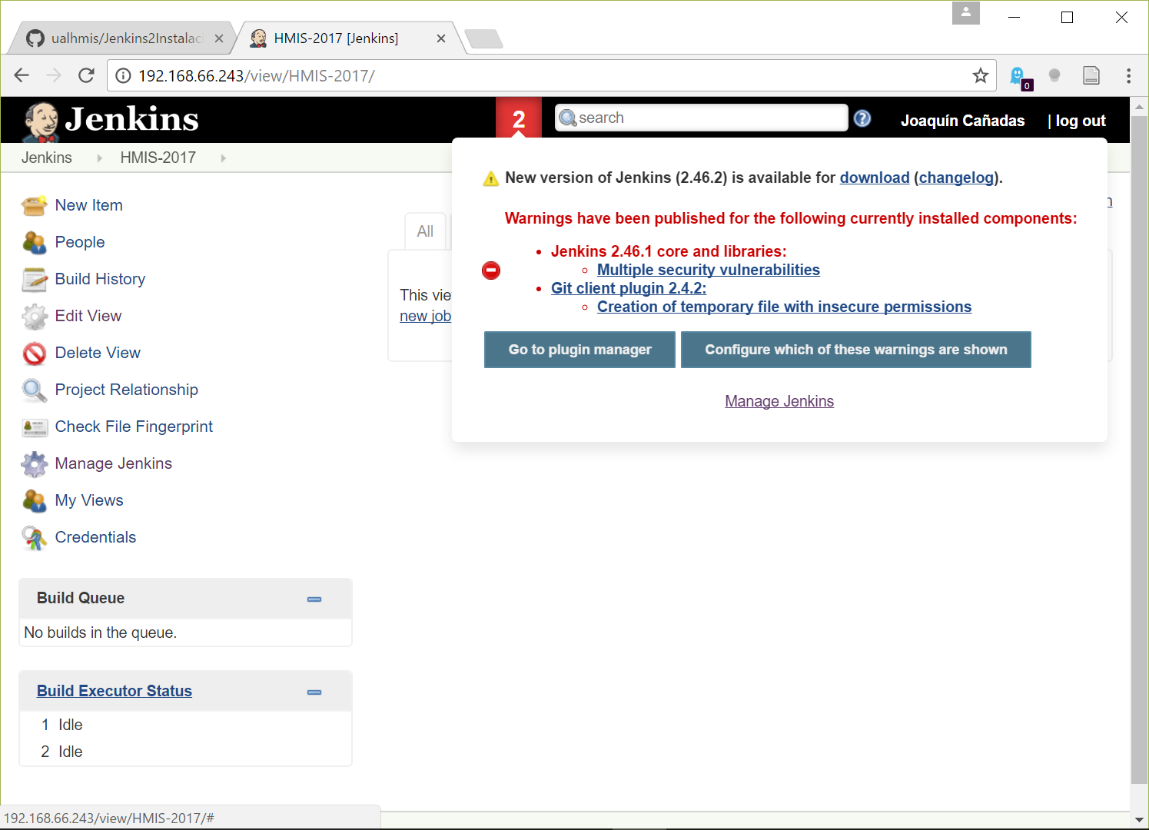Click the forward navigation arrow
This screenshot has height=830, width=1149.
(x=54, y=75)
